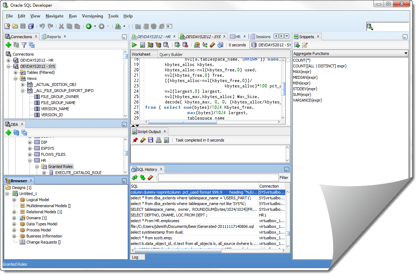Open the Versioning menu

(x=92, y=16)
